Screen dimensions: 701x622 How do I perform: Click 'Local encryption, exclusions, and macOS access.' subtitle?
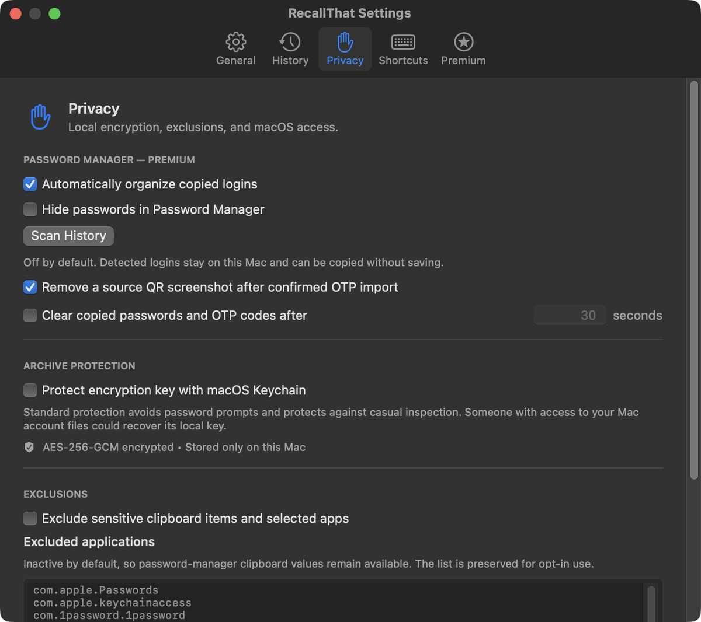pos(203,127)
